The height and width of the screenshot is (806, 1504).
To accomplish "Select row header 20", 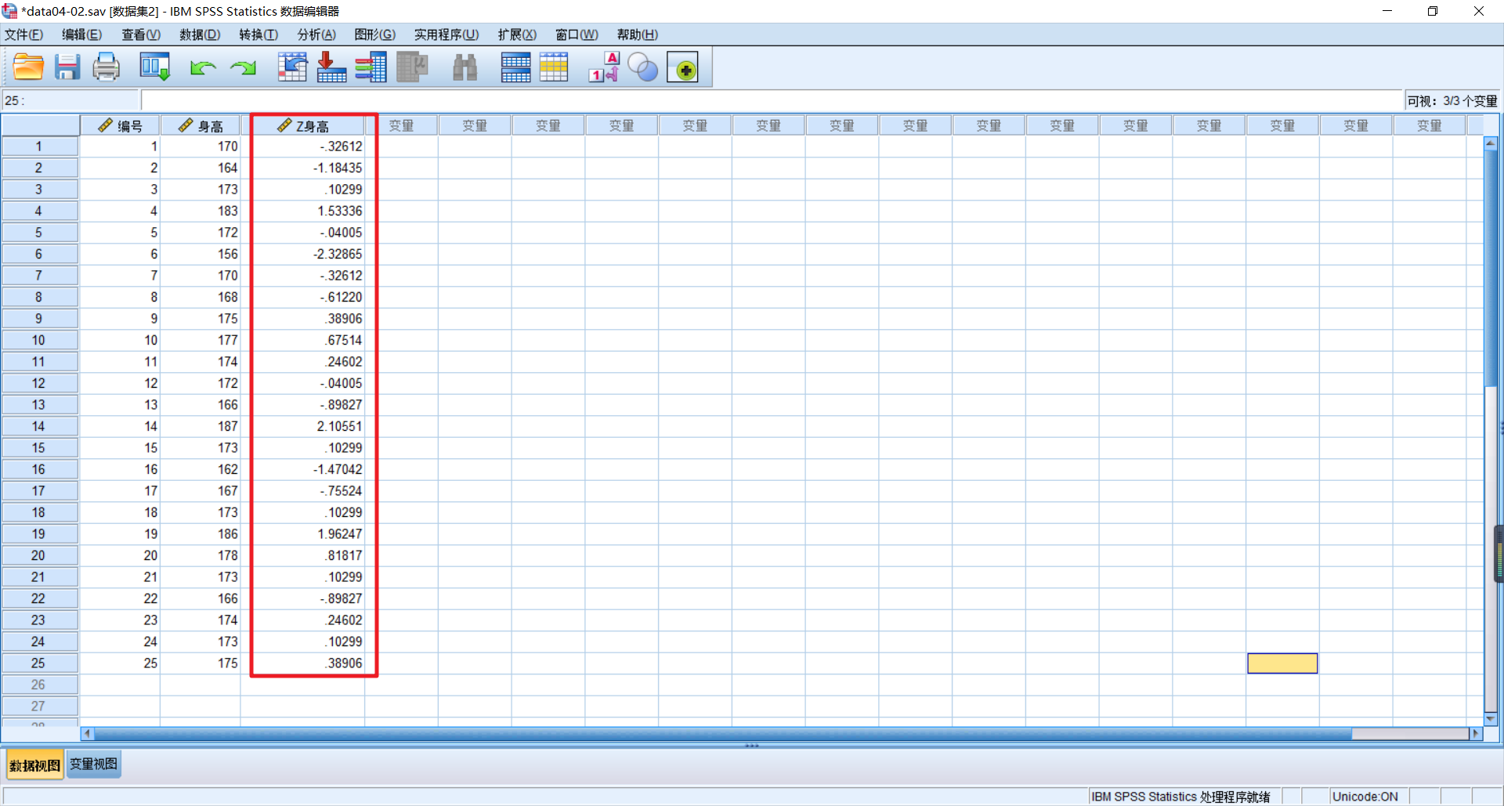I will pyautogui.click(x=39, y=555).
